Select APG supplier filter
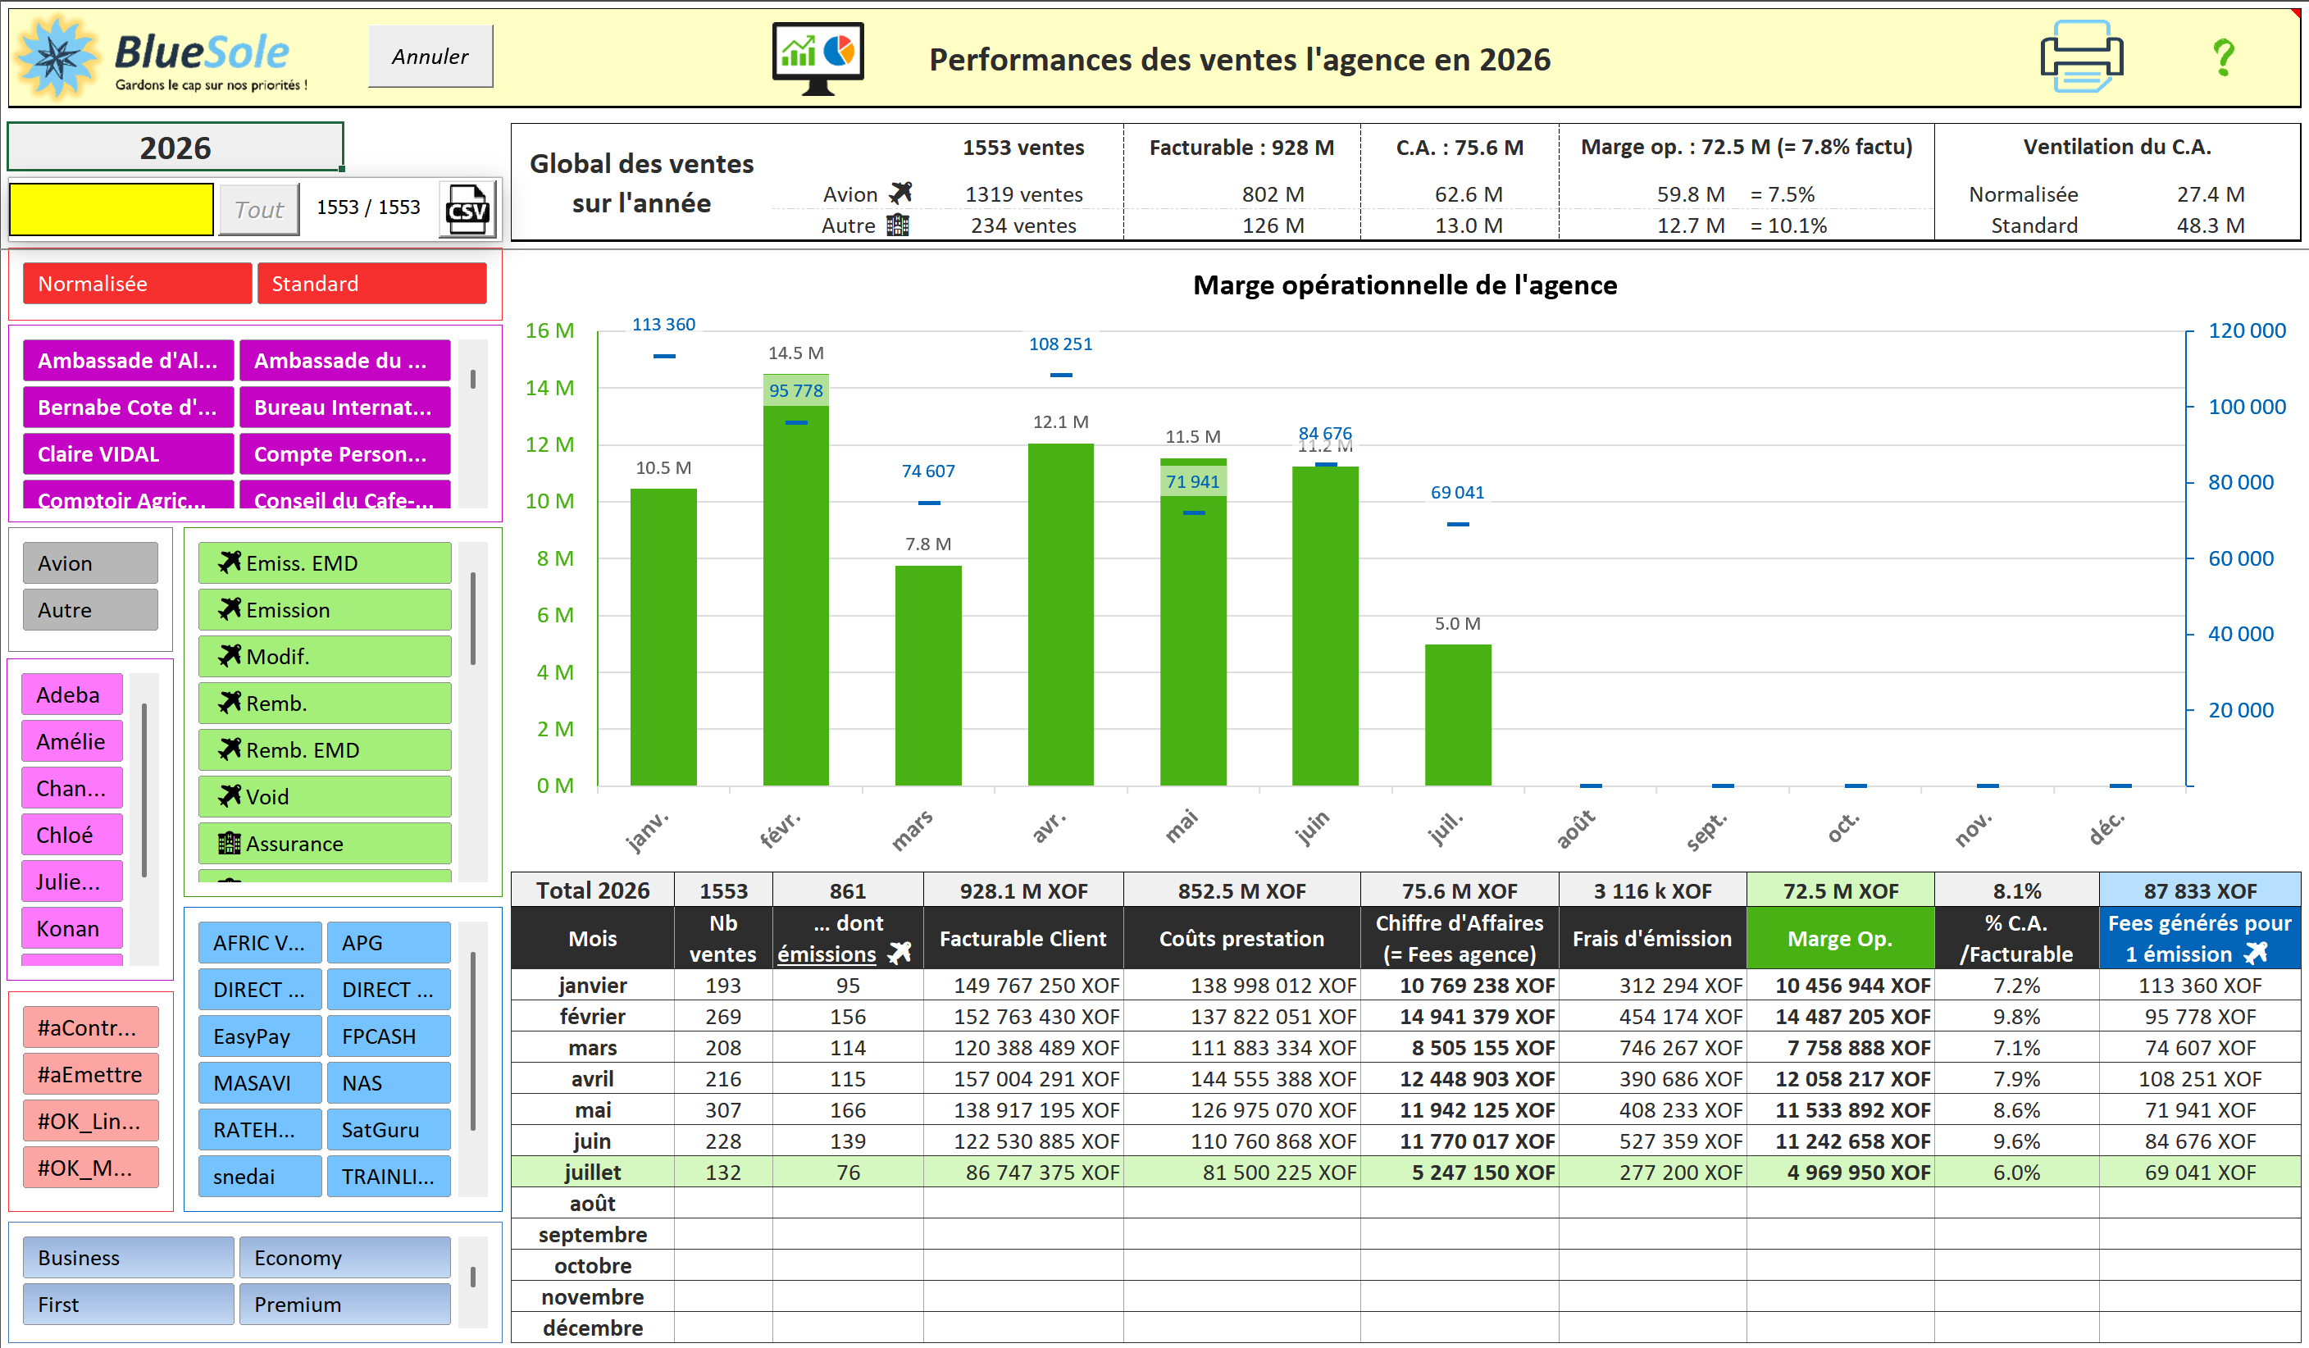 (x=389, y=944)
